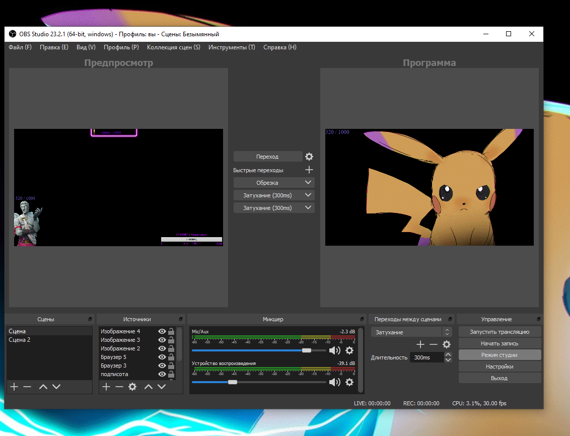
Task: Click the Источники list scrollbar
Action: pyautogui.click(x=179, y=344)
